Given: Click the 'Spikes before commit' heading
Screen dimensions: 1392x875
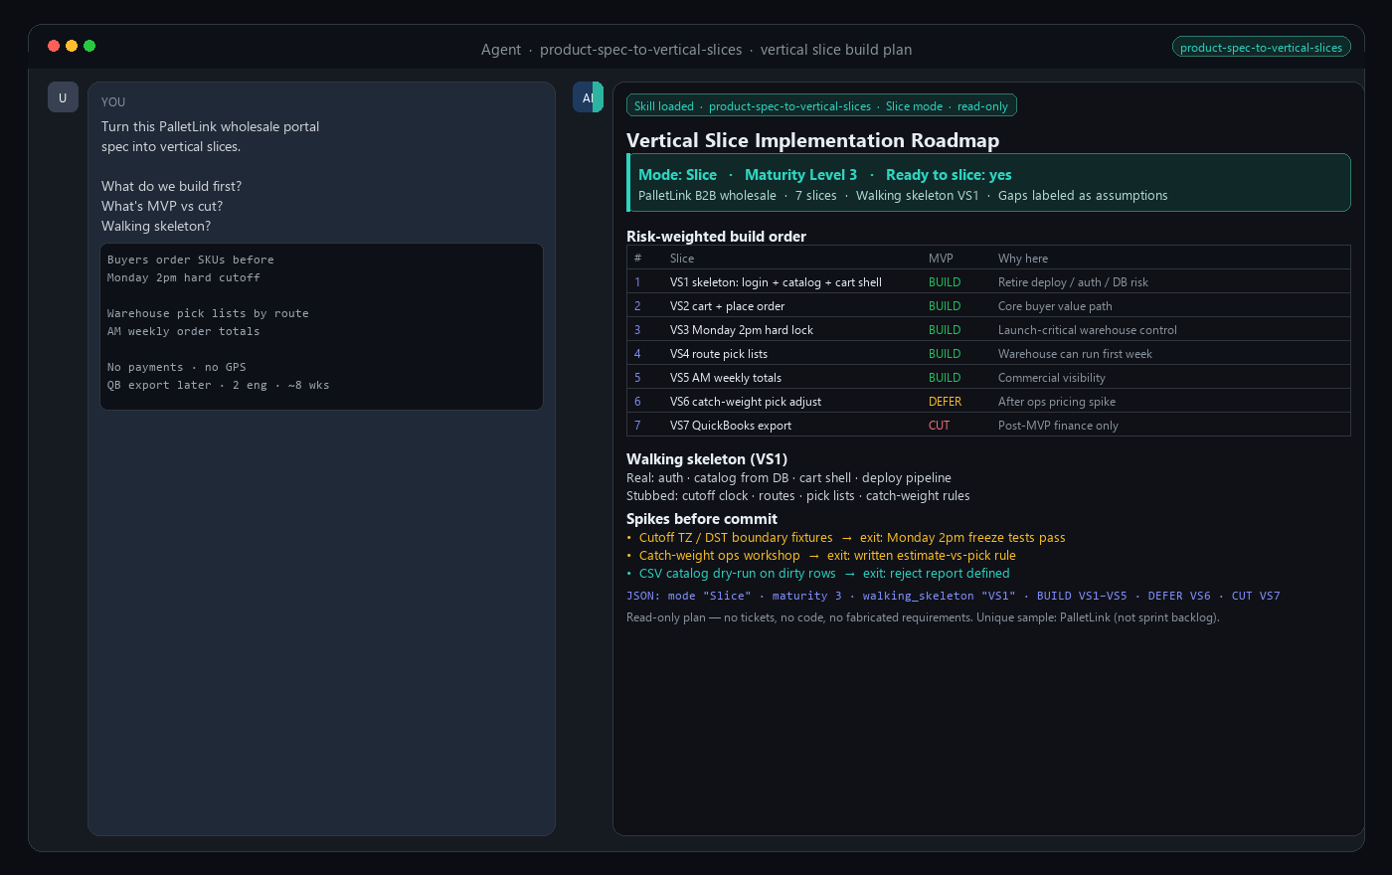Looking at the screenshot, I should 702,519.
